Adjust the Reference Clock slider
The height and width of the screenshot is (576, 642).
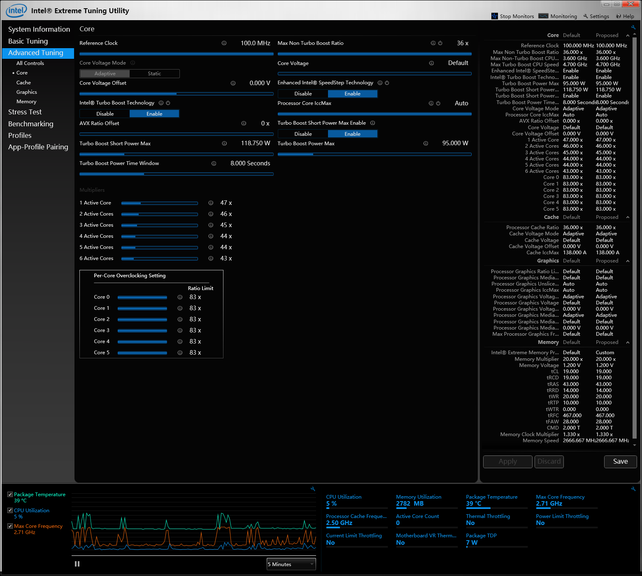177,54
